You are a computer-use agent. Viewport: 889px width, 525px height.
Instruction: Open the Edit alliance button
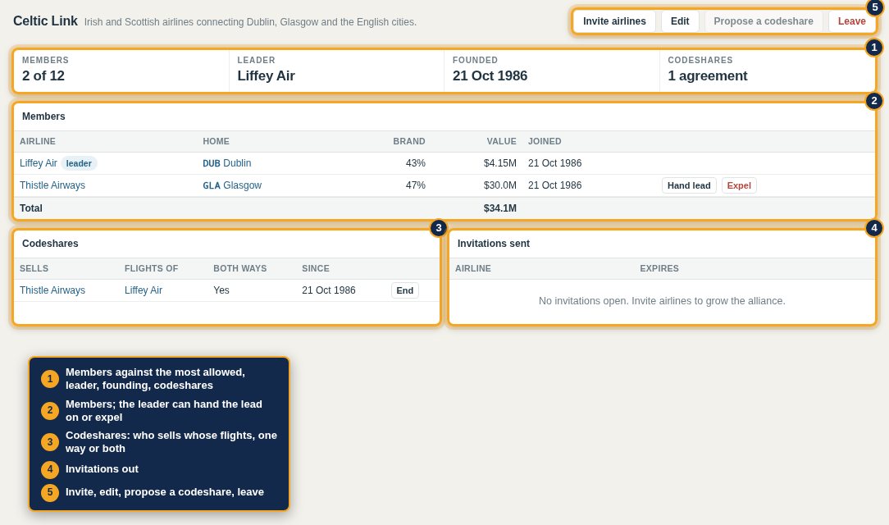coord(680,21)
